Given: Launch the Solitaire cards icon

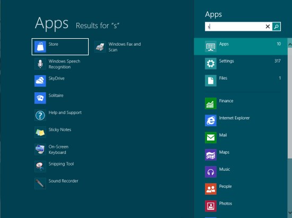Looking at the screenshot, I should coord(40,98).
